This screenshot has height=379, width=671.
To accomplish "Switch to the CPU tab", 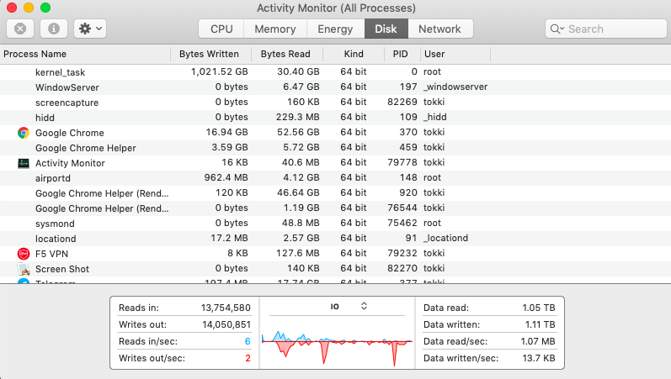I will pyautogui.click(x=221, y=29).
